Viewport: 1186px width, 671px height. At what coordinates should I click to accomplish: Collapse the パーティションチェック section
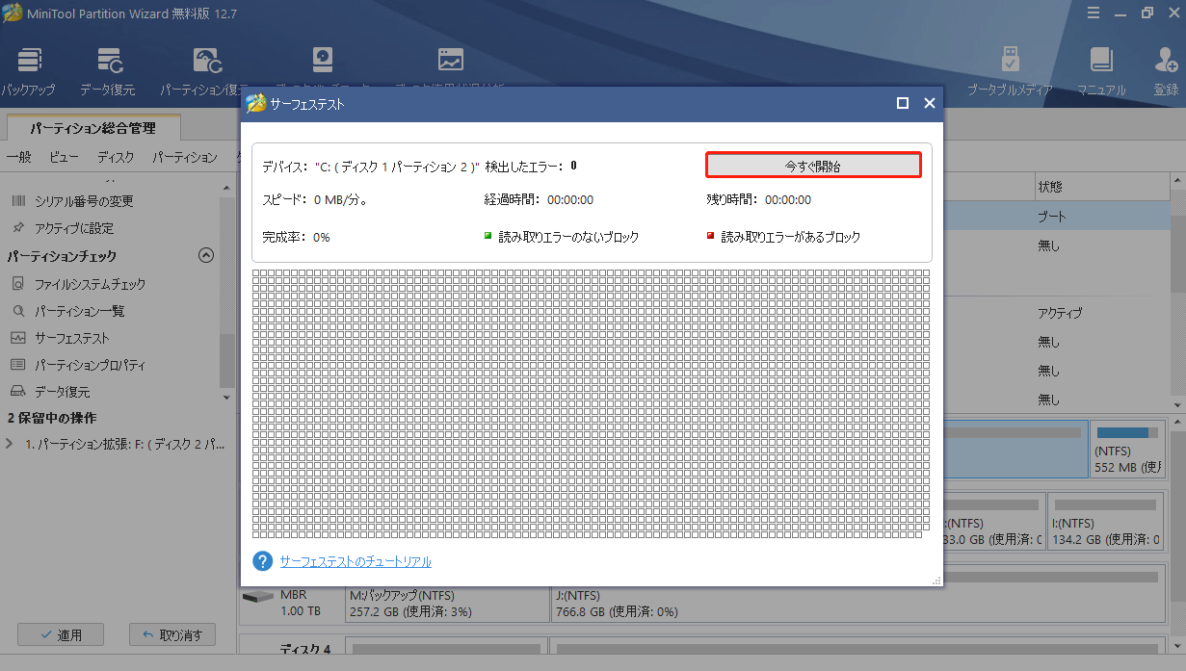click(206, 254)
